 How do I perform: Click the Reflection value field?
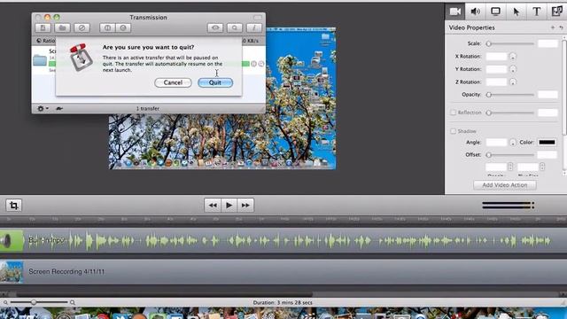(x=548, y=113)
